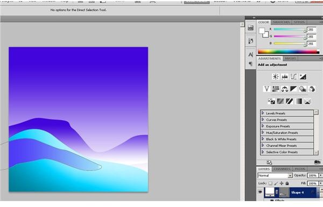The image size is (323, 207).
Task: Toggle lock image pixels brush icon
Action: click(x=276, y=183)
